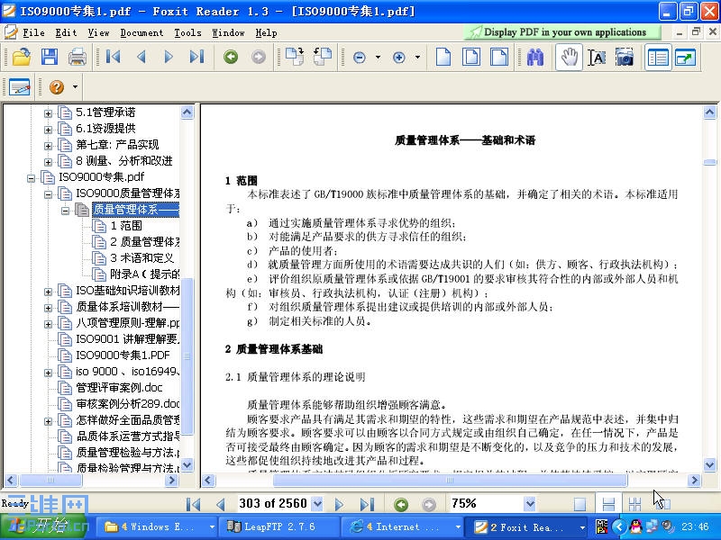Click the orange Help question mark icon
This screenshot has width=721, height=540.
coord(57,86)
